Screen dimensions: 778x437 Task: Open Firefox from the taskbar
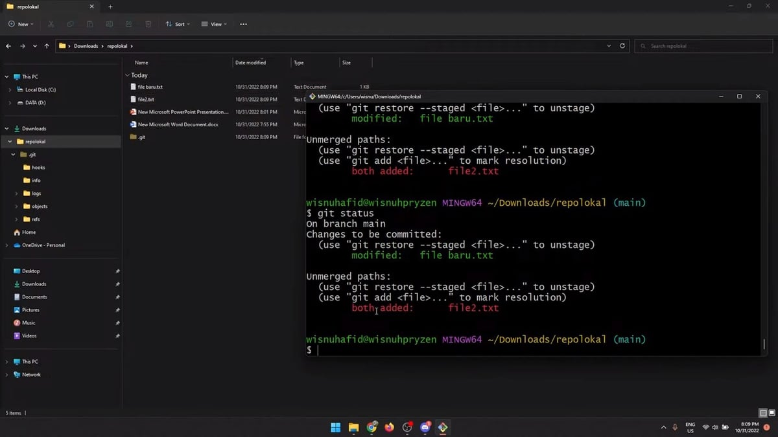(389, 427)
